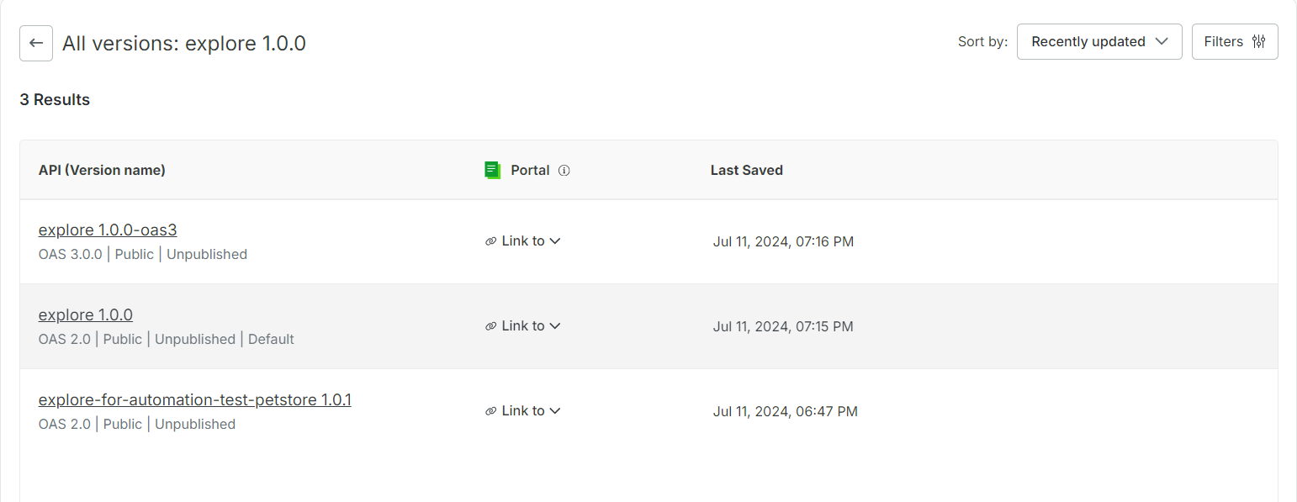Click the 3 Results count text
The height and width of the screenshot is (502, 1297).
(x=55, y=99)
